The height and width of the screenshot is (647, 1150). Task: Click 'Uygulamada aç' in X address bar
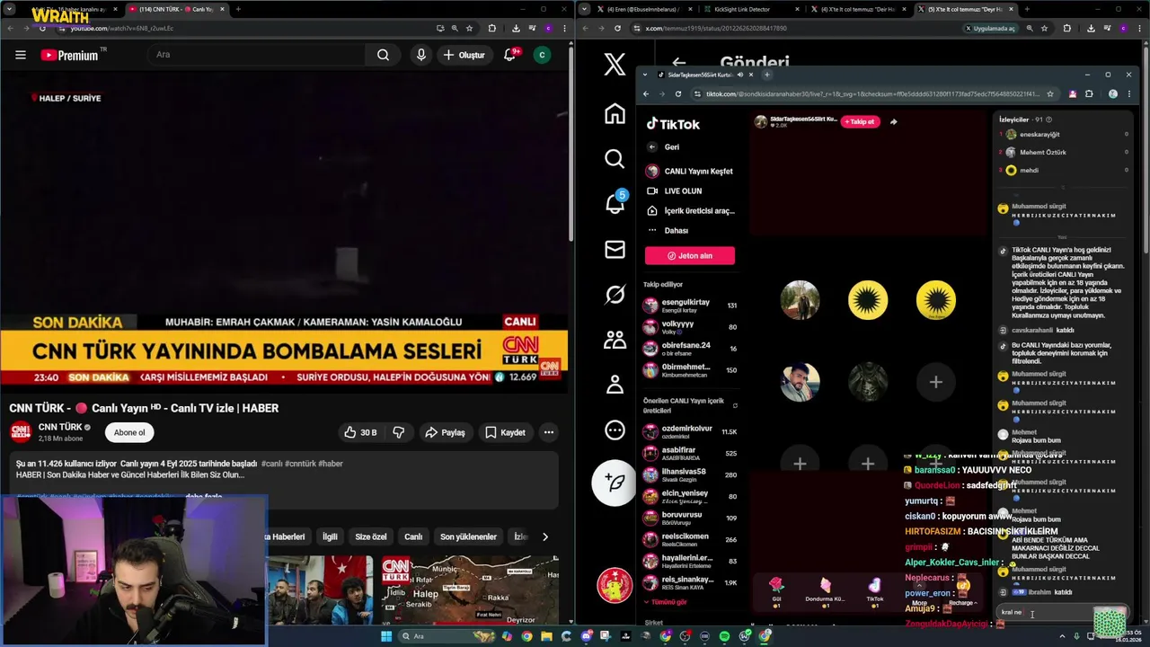pyautogui.click(x=992, y=28)
